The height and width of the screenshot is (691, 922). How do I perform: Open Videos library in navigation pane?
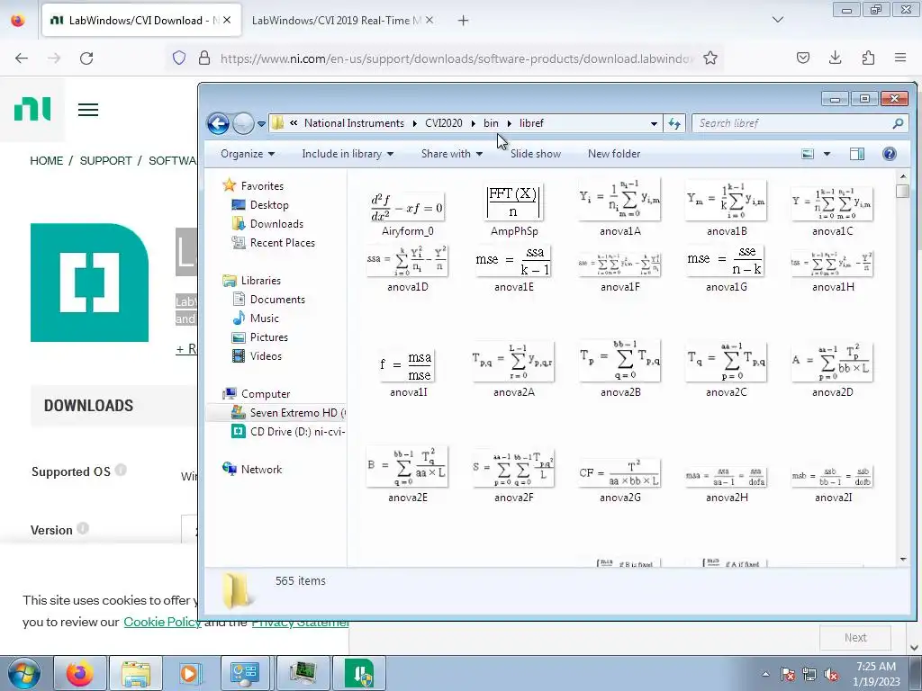(x=257, y=356)
